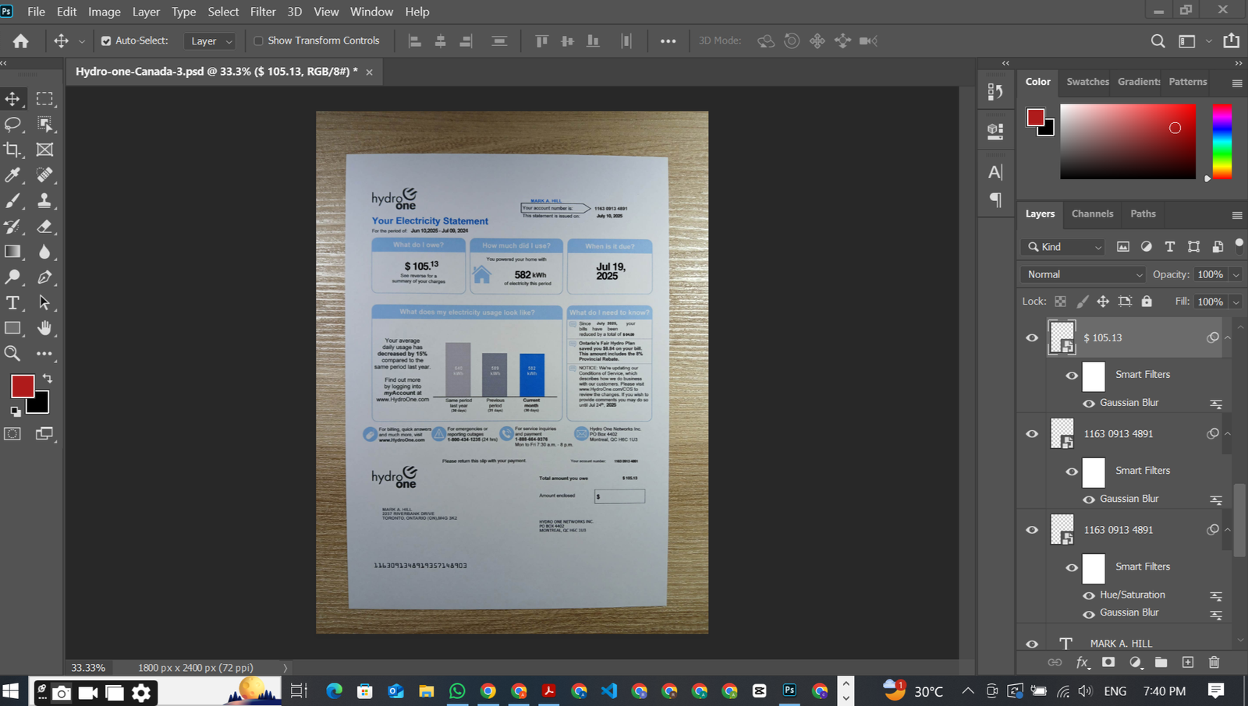This screenshot has height=706, width=1248.
Task: Click the hue spectrum slider in Color panel
Action: 1222,142
